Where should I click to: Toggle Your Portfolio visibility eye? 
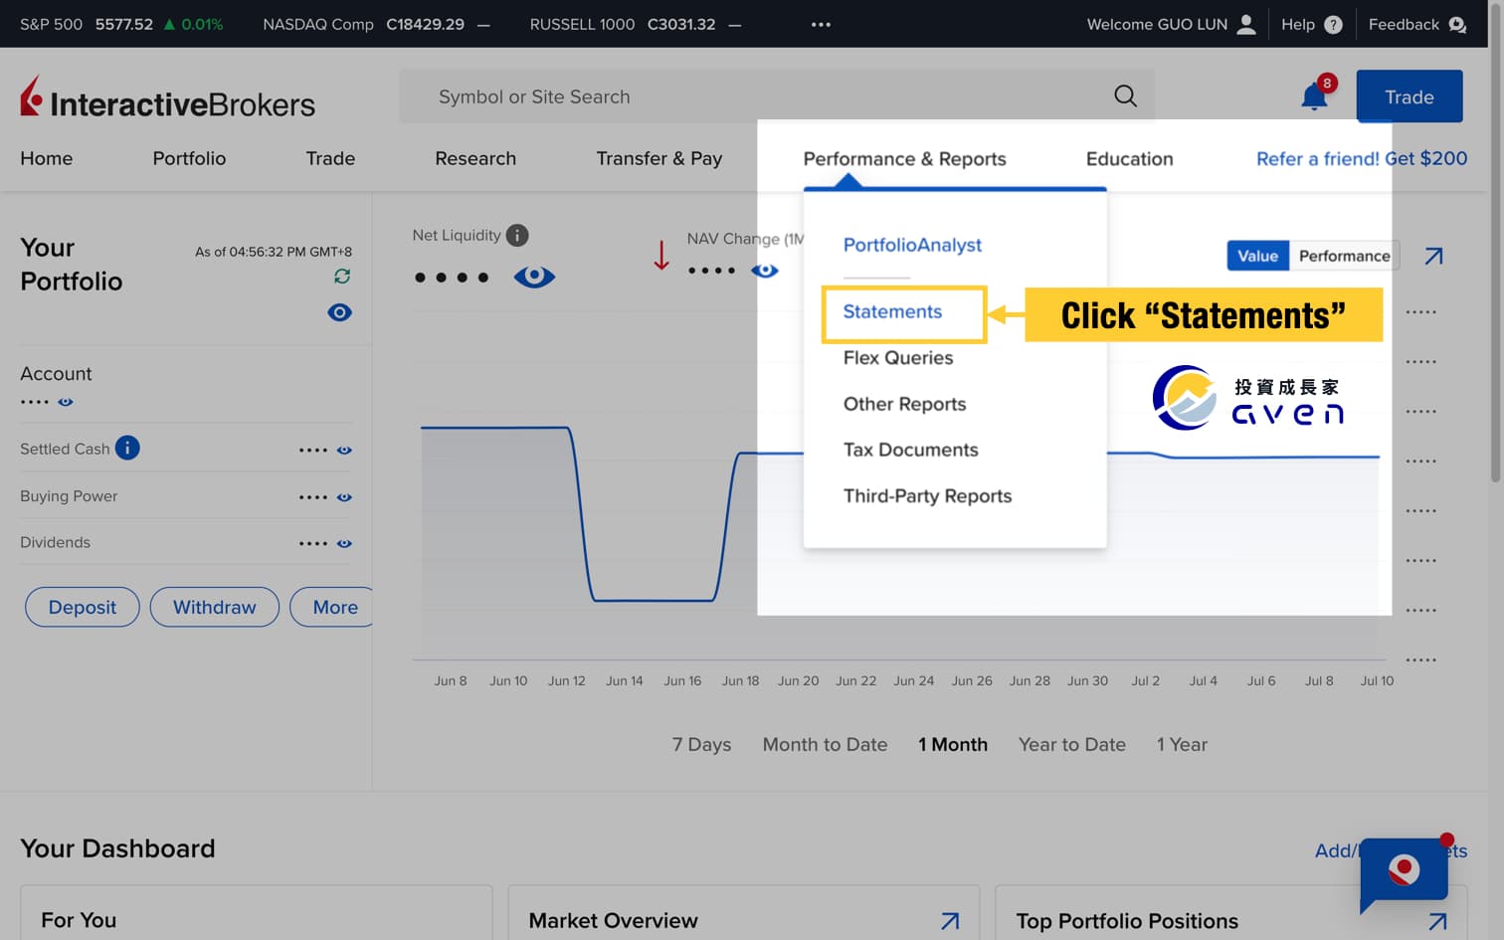[x=339, y=312]
